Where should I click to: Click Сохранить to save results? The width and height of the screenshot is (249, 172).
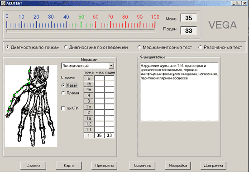(143, 166)
